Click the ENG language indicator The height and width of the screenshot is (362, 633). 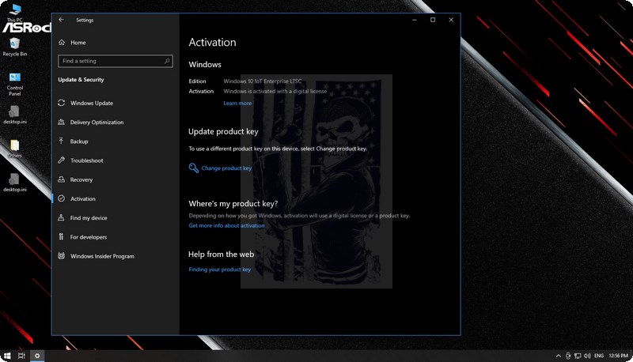coord(599,356)
